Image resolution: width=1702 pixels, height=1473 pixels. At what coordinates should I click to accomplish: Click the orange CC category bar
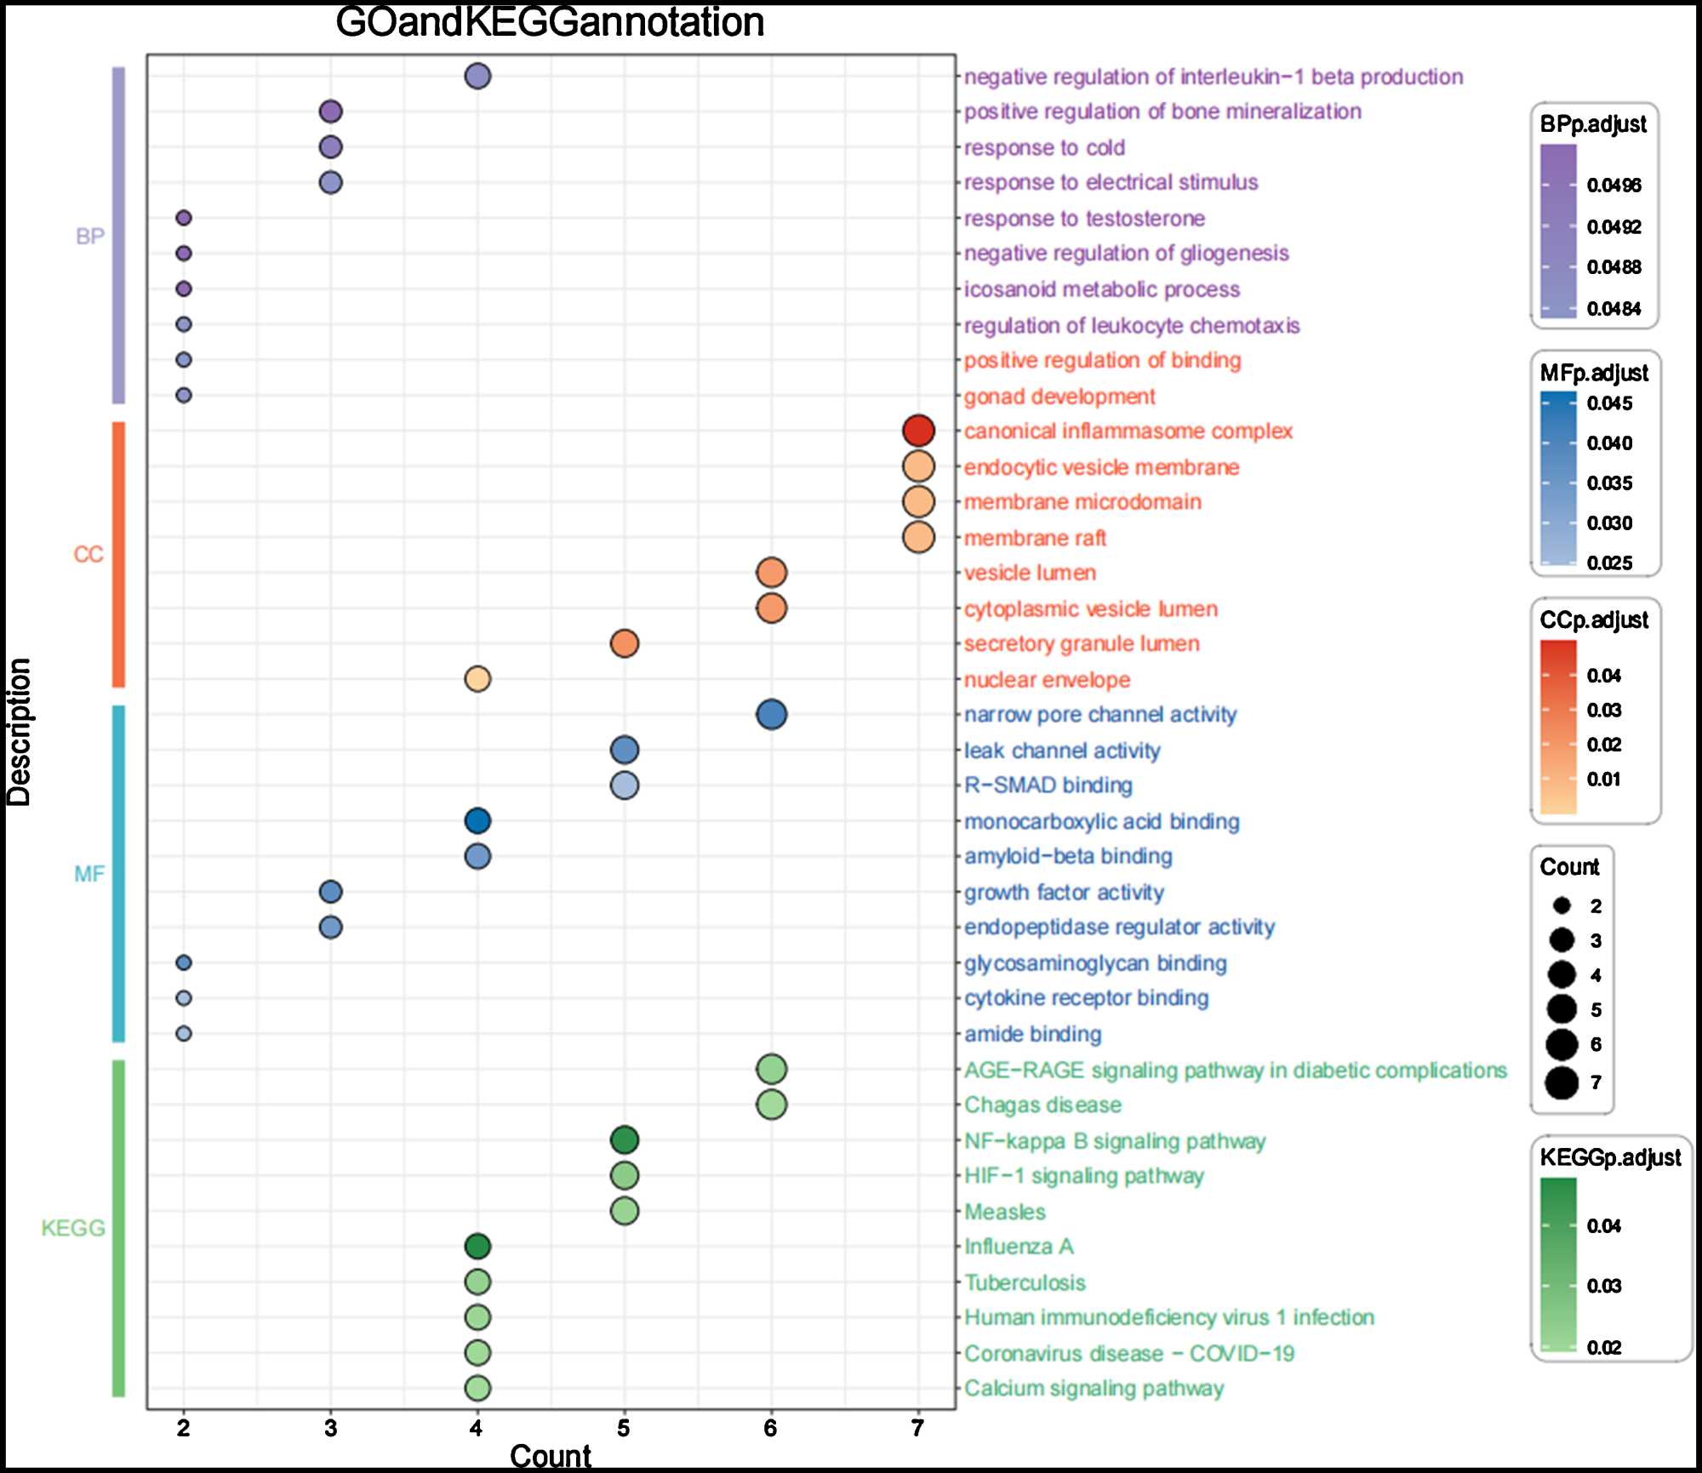[x=119, y=555]
